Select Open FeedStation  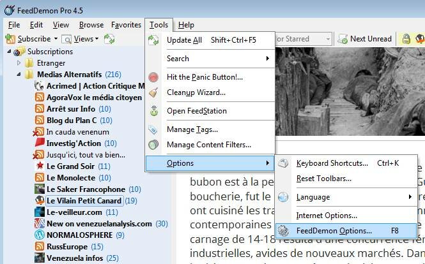210,111
